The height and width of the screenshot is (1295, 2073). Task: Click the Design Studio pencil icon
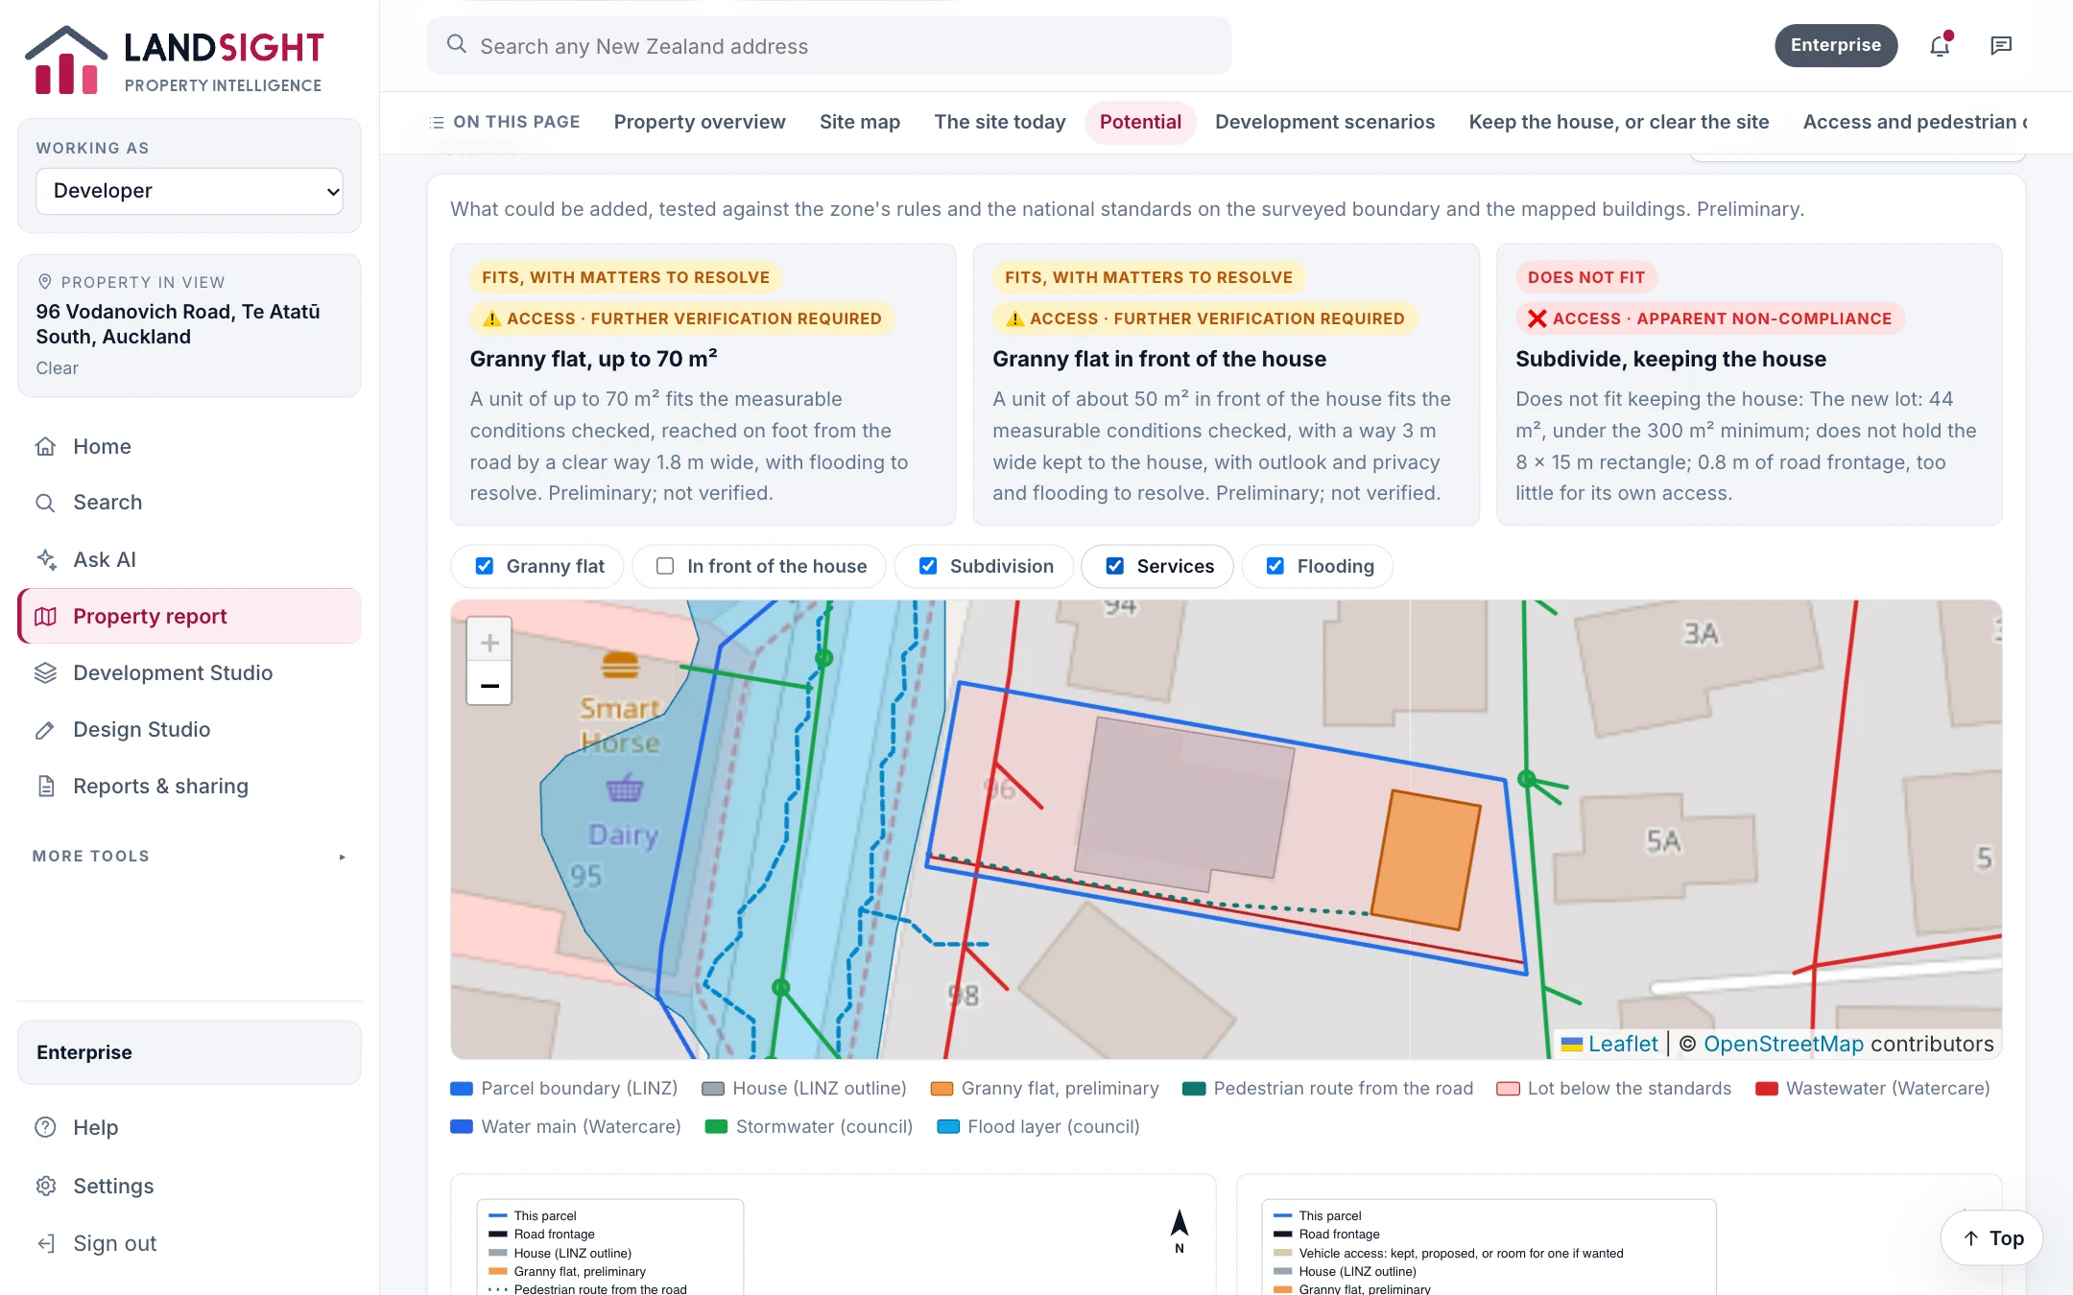[45, 729]
